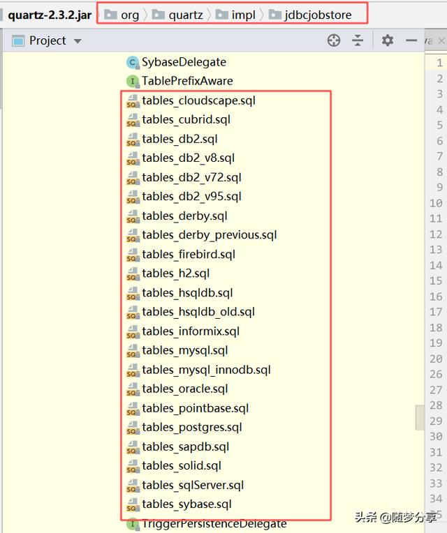Click the Project view label
This screenshot has width=447, height=533.
coord(47,40)
